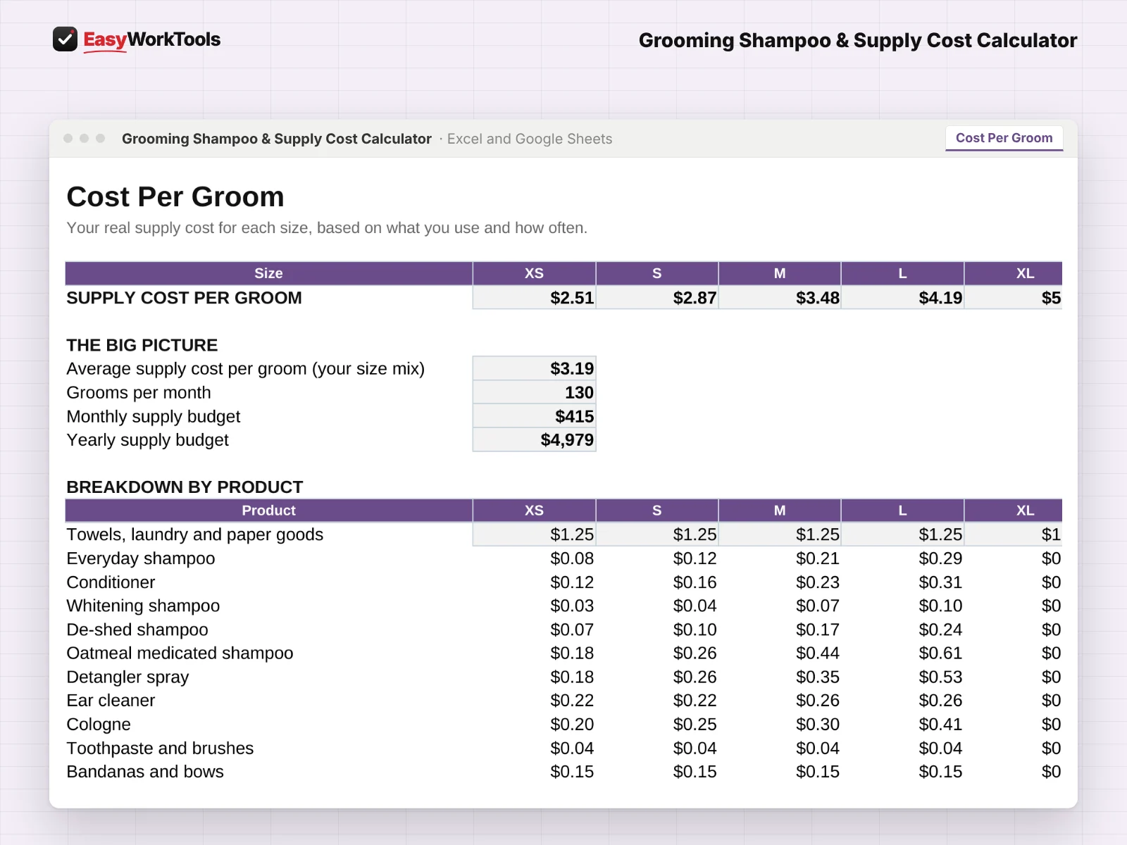Click the Average supply cost per groom label
The width and height of the screenshot is (1127, 845).
coord(246,369)
